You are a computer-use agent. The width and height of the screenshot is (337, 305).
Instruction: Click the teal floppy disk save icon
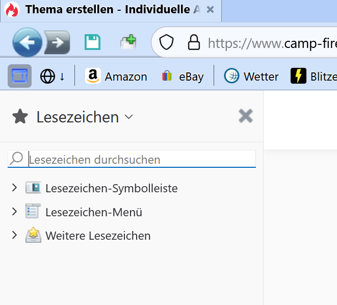(92, 42)
